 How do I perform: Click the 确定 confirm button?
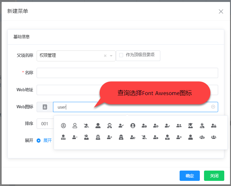point(190,176)
